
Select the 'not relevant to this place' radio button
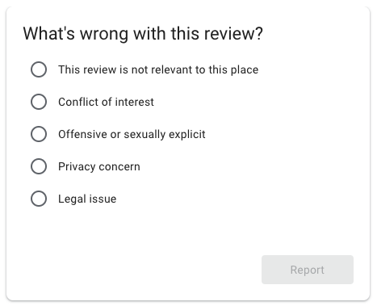tap(39, 69)
